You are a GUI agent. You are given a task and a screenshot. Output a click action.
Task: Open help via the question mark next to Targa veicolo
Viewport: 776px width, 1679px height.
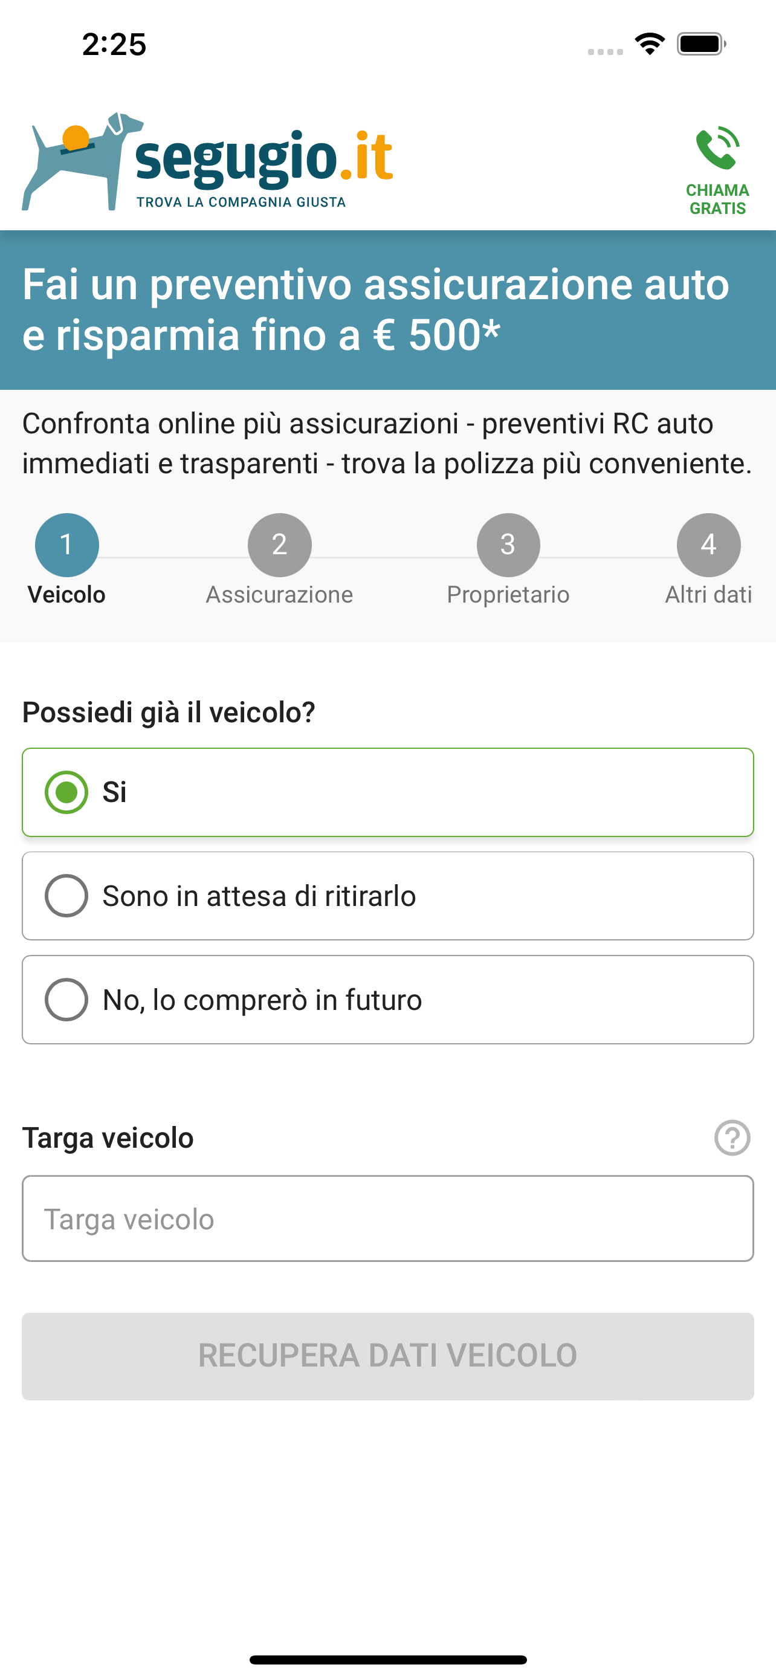pos(732,1137)
